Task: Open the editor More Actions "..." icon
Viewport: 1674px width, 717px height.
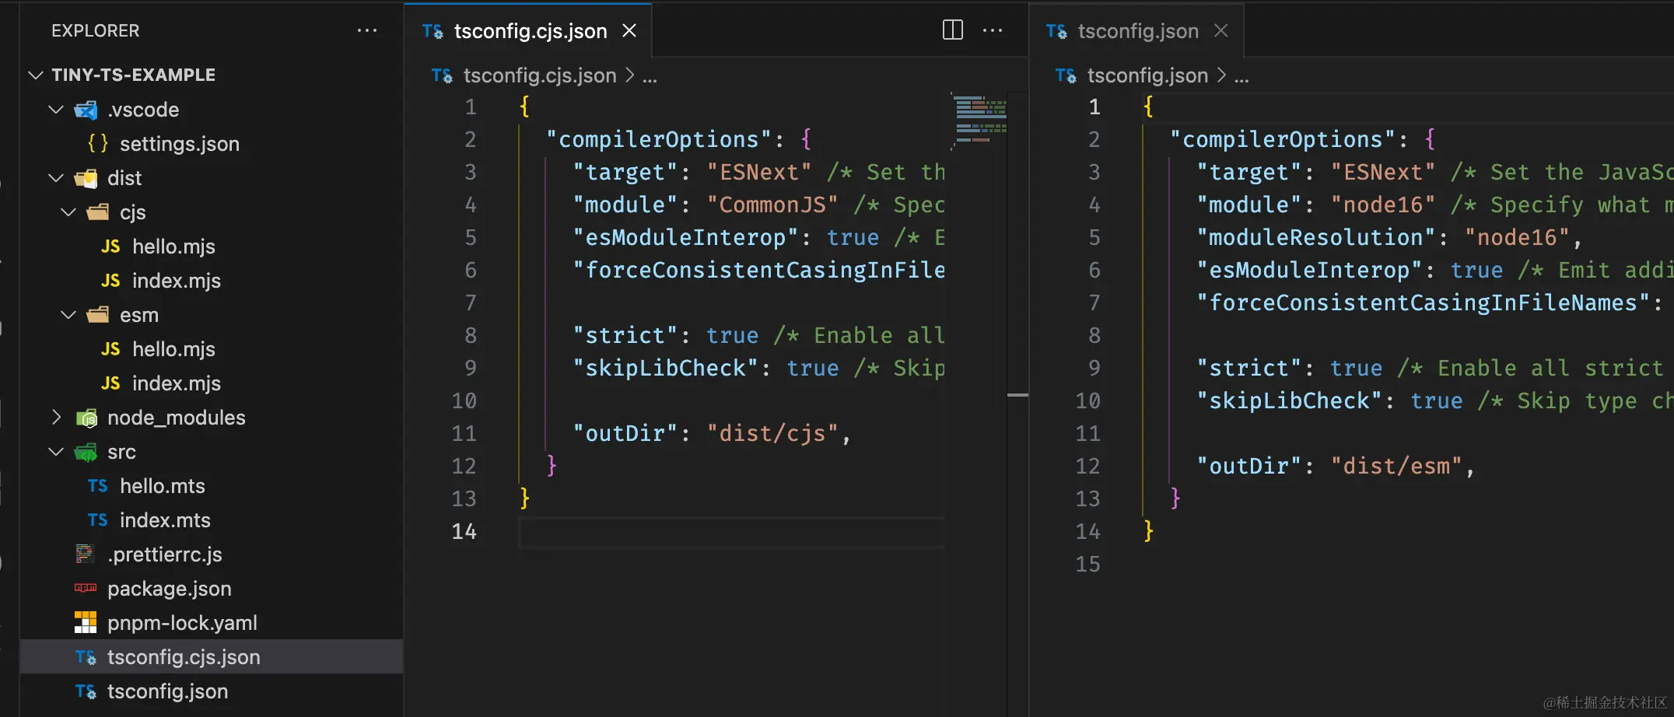Action: (x=993, y=30)
